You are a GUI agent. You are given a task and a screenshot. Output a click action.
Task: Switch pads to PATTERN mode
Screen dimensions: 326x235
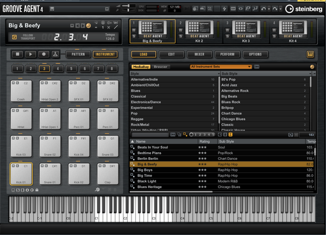(x=78, y=54)
